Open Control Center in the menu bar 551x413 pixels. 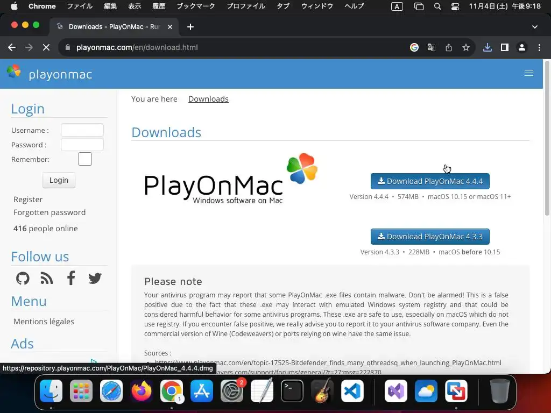pyautogui.click(x=455, y=6)
